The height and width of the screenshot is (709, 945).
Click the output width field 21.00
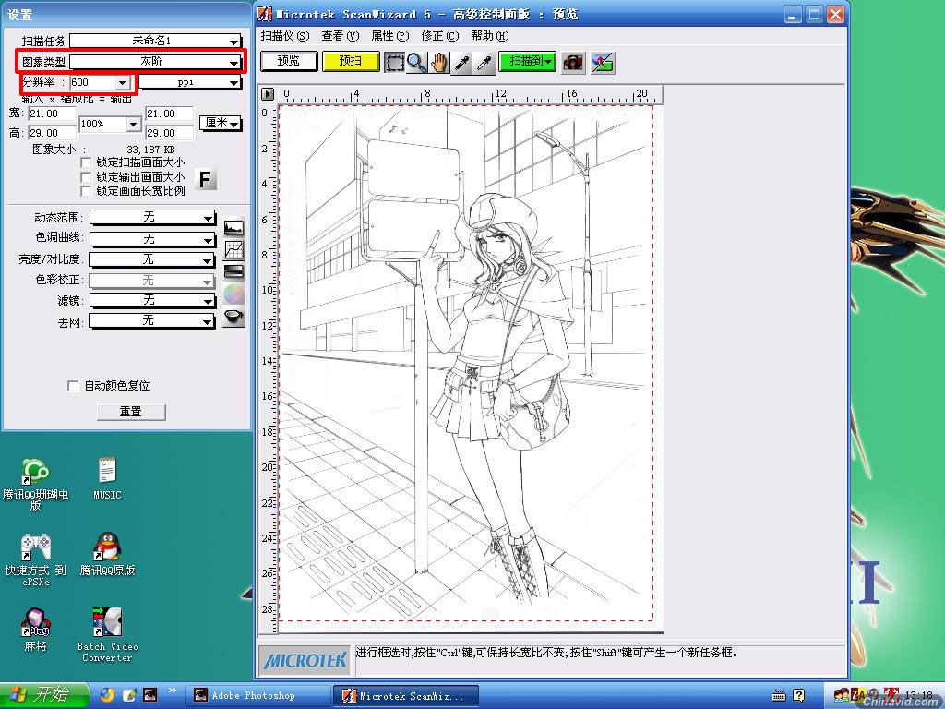coord(170,114)
